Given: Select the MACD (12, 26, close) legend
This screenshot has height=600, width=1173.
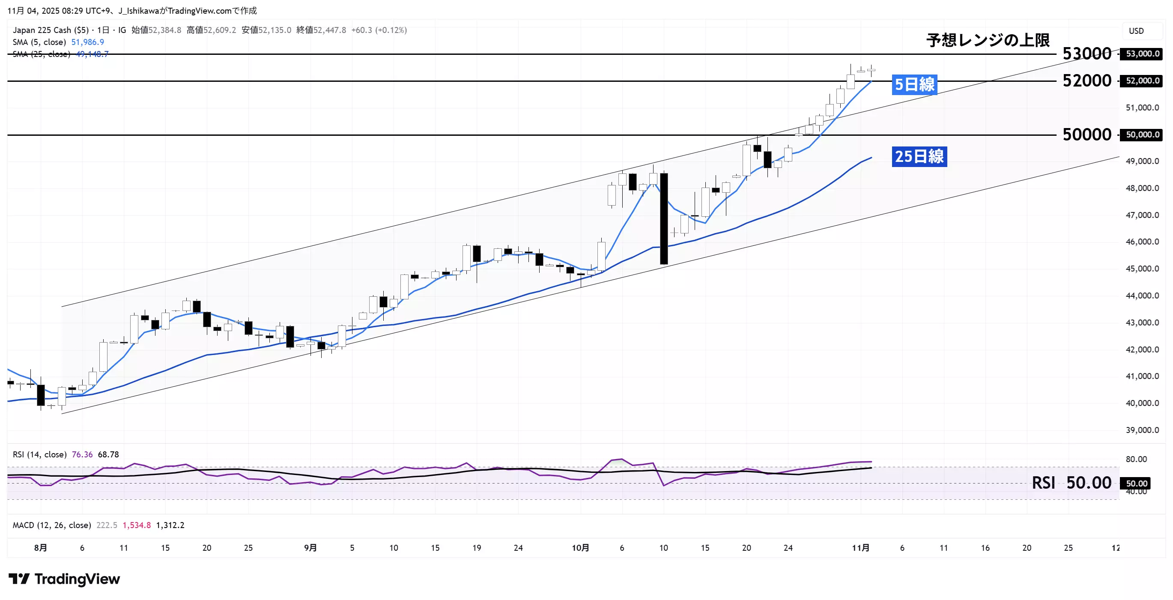Looking at the screenshot, I should coord(52,525).
